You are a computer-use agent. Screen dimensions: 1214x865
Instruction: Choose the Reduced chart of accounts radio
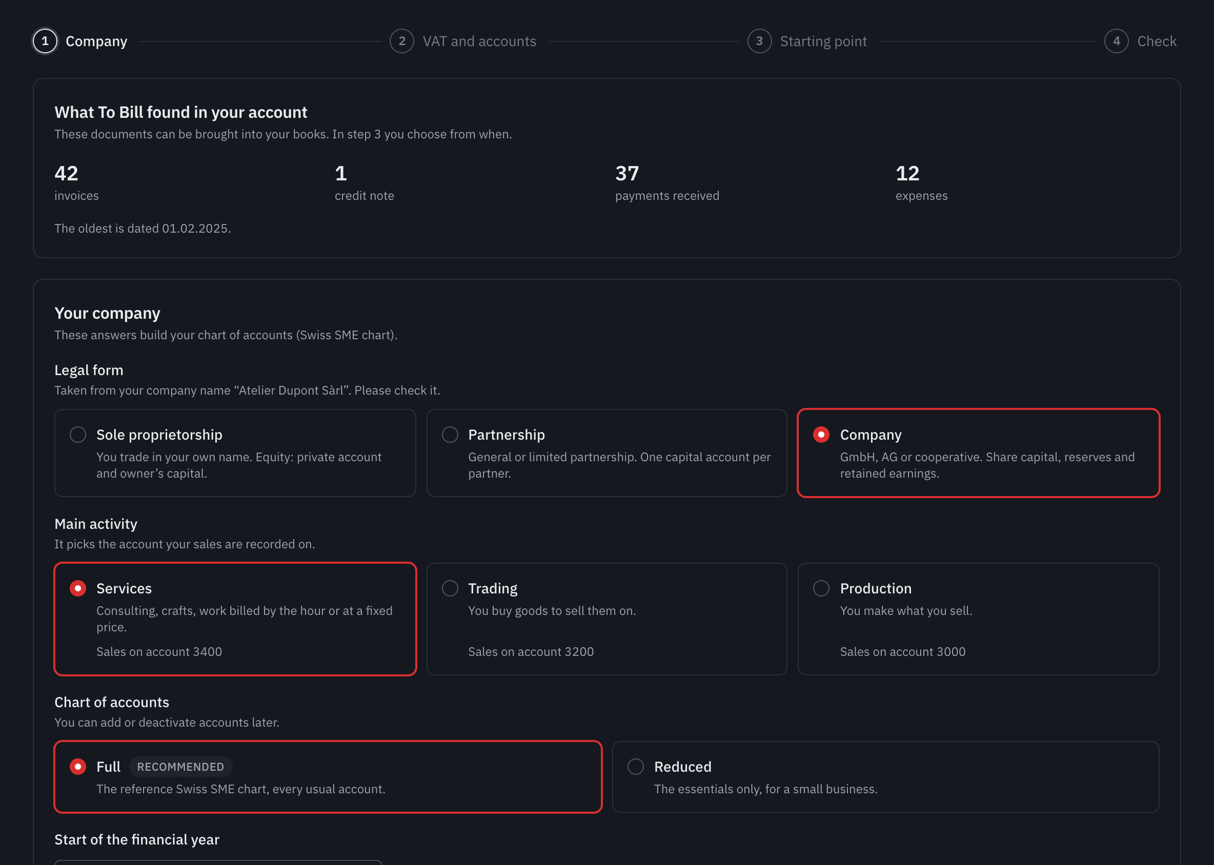click(635, 767)
